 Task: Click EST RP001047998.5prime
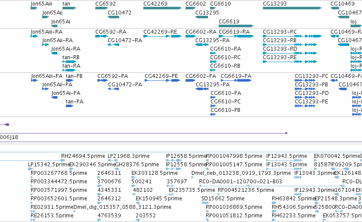tap(234, 156)
